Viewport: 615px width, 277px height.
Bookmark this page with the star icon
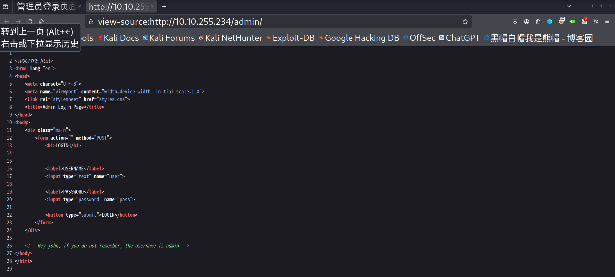pyautogui.click(x=465, y=22)
